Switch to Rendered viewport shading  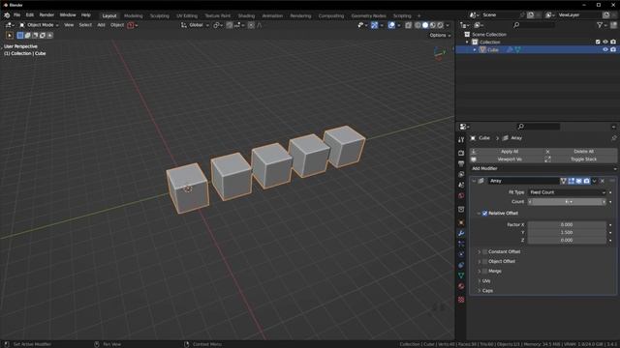point(441,25)
